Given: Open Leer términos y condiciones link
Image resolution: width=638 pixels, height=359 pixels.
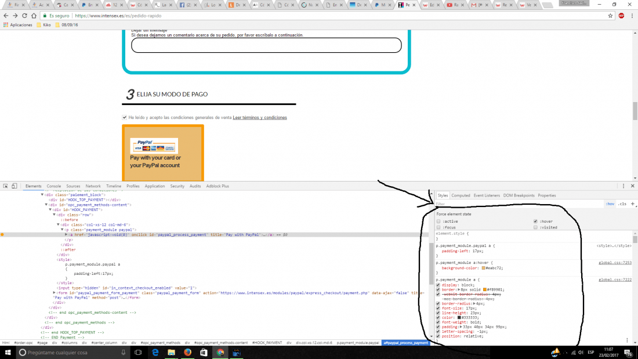Looking at the screenshot, I should [260, 118].
